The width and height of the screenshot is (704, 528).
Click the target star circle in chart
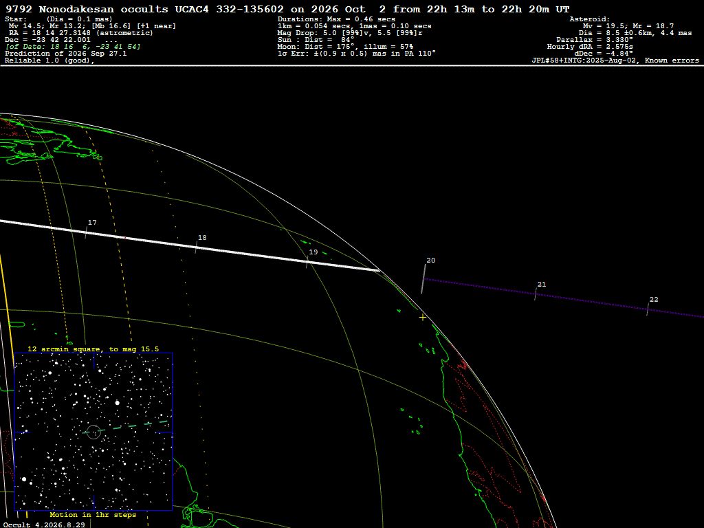[93, 432]
